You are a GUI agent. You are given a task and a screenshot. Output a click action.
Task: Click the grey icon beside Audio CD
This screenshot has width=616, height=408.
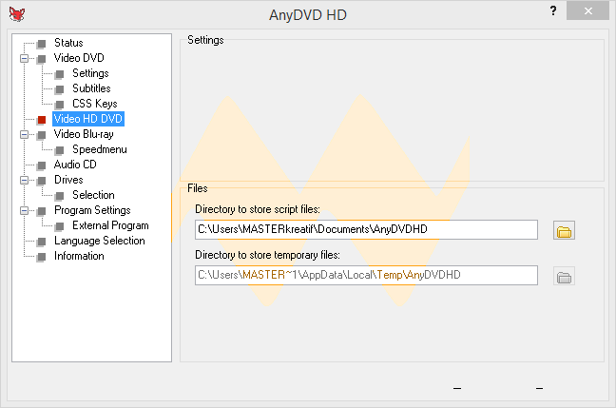[x=41, y=165]
